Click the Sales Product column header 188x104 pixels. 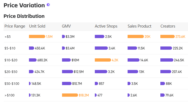pos(140,26)
